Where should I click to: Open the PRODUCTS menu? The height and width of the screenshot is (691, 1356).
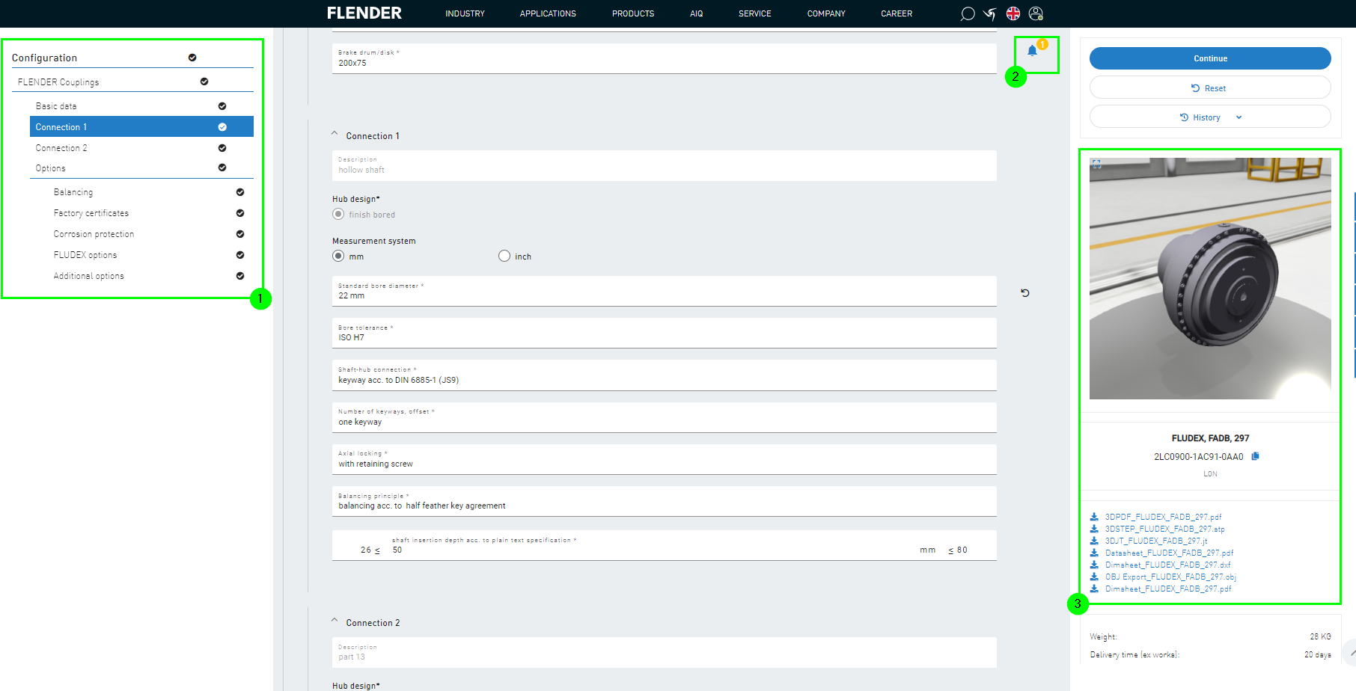pos(633,13)
